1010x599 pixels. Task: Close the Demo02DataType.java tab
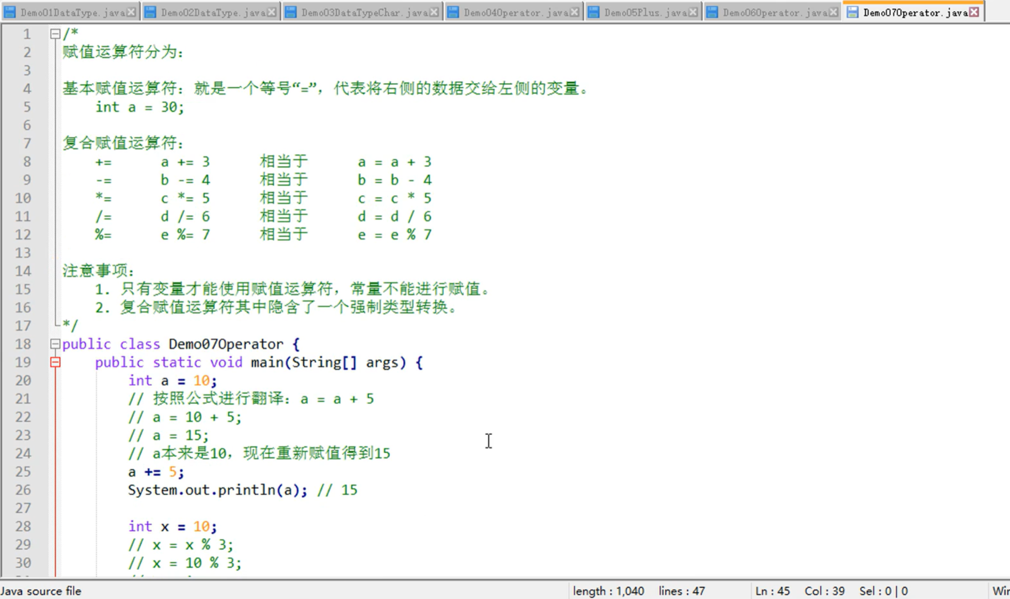pos(272,12)
